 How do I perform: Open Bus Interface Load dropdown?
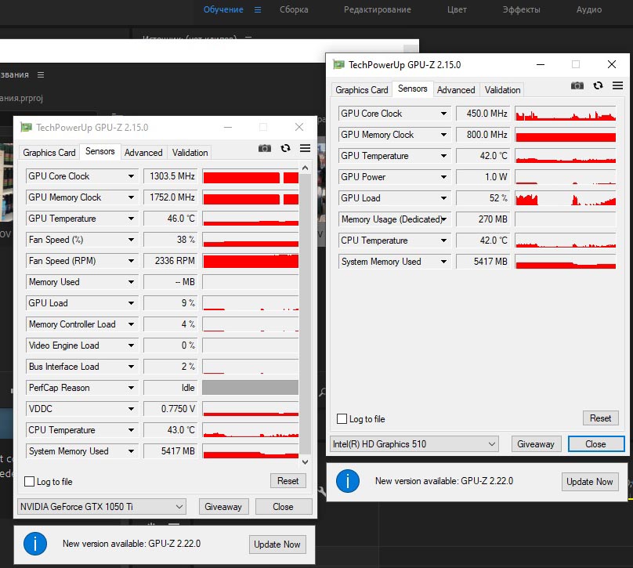[x=131, y=367]
